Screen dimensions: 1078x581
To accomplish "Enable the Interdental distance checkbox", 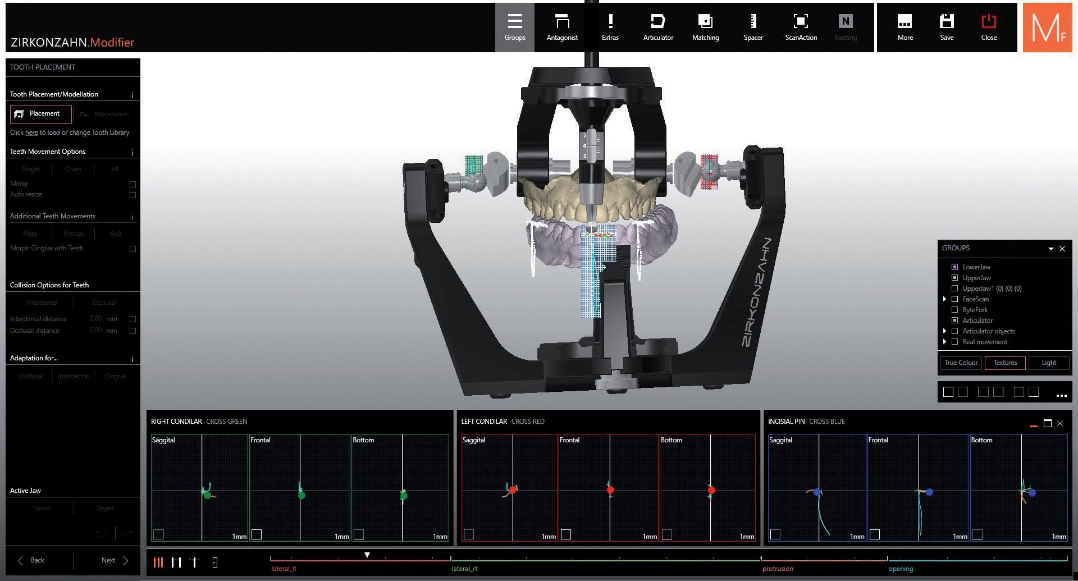I will pyautogui.click(x=133, y=319).
